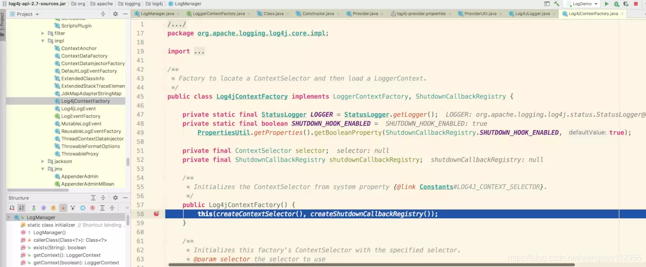
Task: Build project with the hammer icon
Action: tap(557, 4)
